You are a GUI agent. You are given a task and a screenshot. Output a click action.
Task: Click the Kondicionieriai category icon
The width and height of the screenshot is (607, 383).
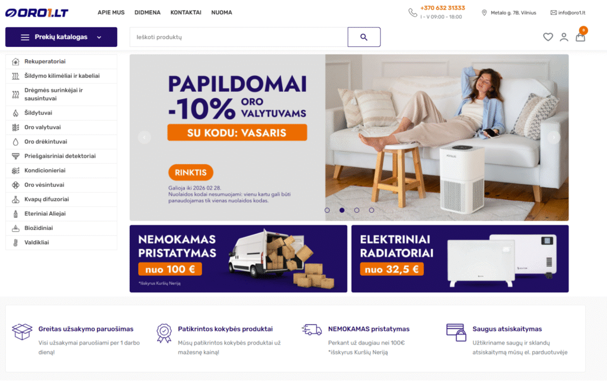coord(15,171)
